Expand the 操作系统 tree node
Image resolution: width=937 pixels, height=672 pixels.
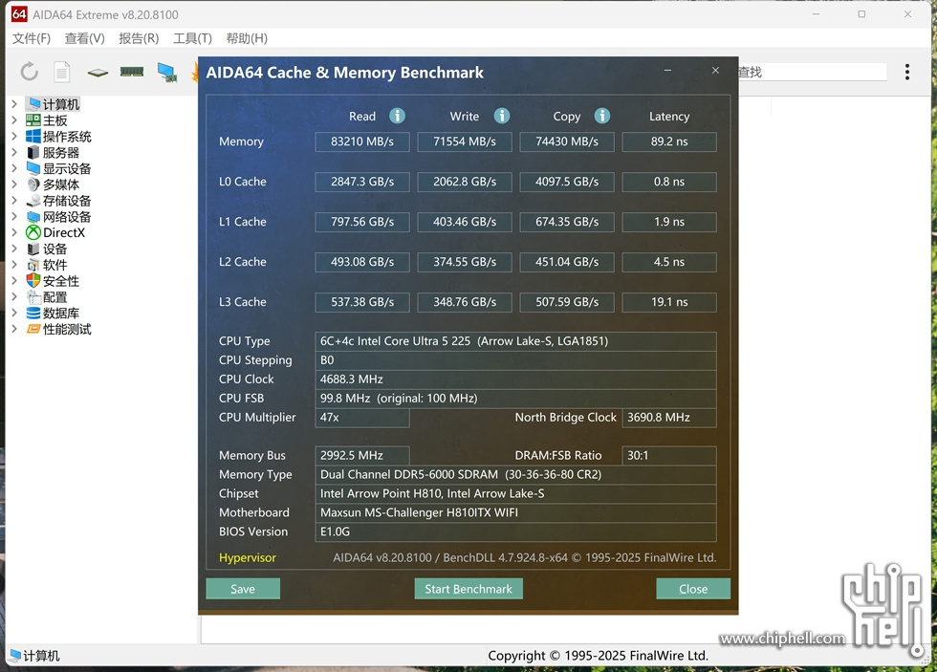click(14, 136)
